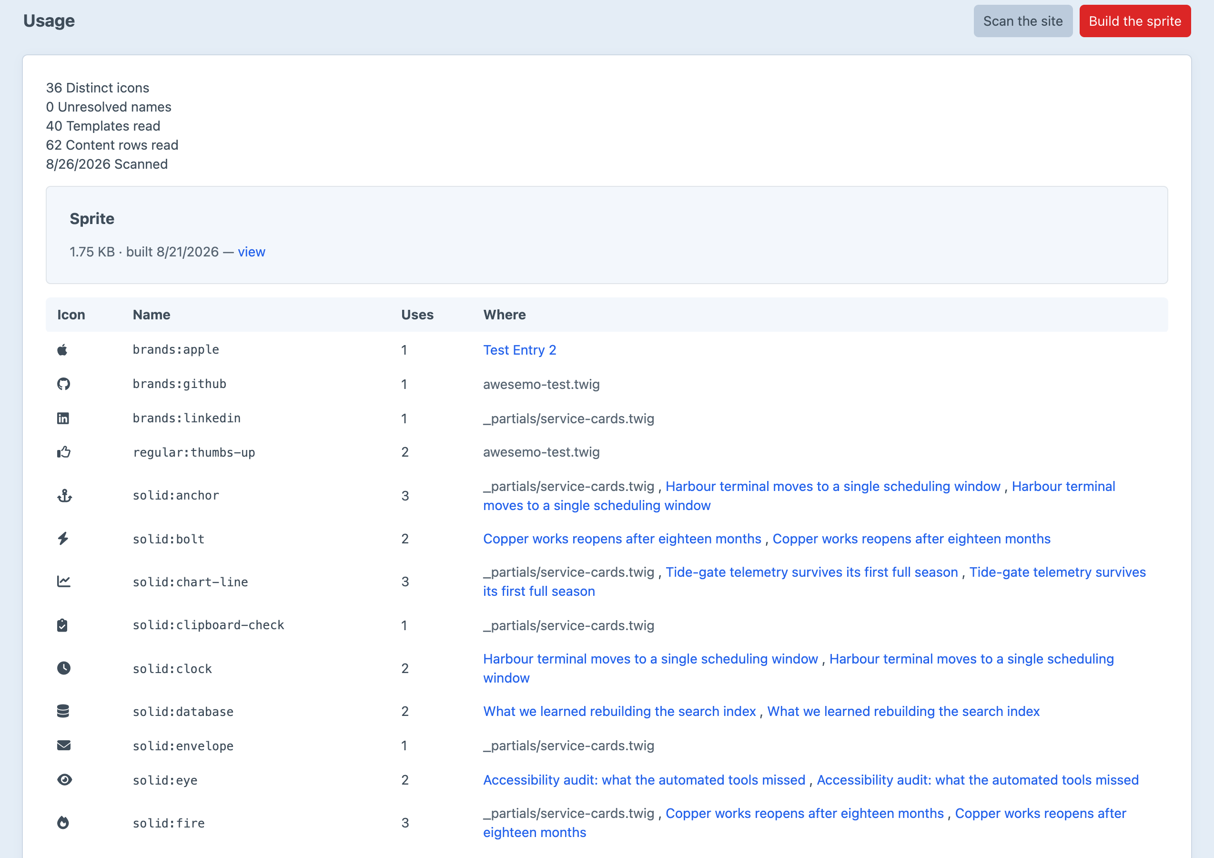Click awesemo-test.twig in the github row
Screen dimensions: 1214x858
pyautogui.click(x=541, y=385)
